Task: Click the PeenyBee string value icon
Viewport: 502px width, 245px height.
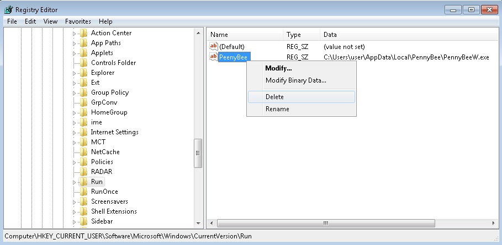Action: [x=214, y=57]
